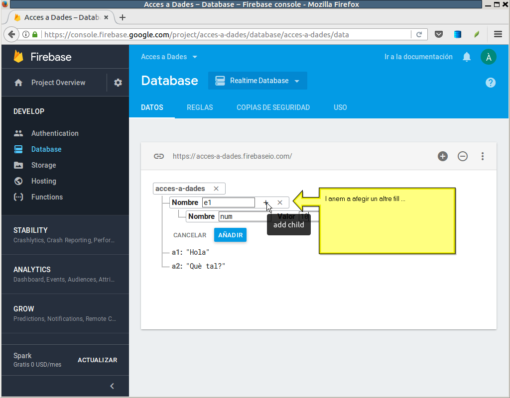Viewport: 510px width, 398px height.
Task: Select the a1 "Hola" entry
Action: pos(191,252)
